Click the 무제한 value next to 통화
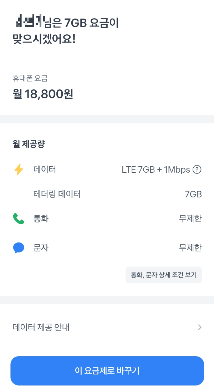 click(190, 218)
